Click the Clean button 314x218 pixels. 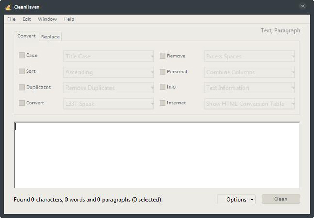point(281,199)
